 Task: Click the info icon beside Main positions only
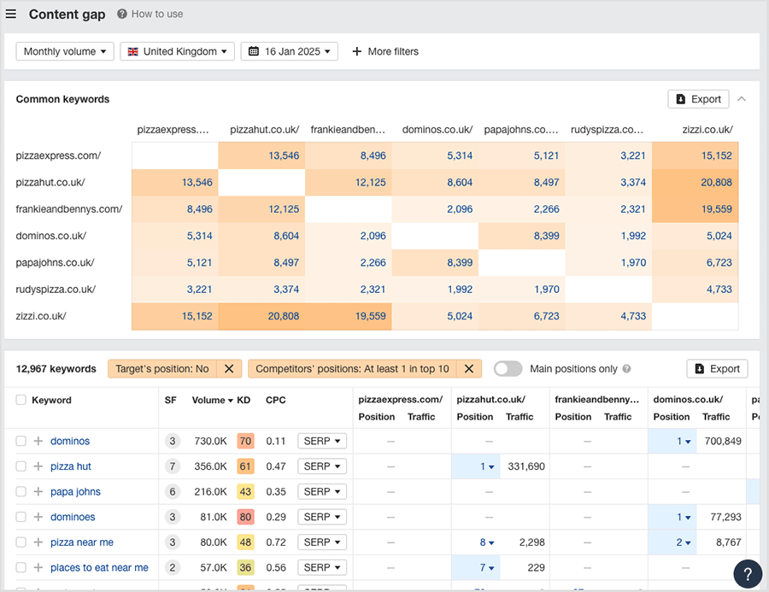627,369
